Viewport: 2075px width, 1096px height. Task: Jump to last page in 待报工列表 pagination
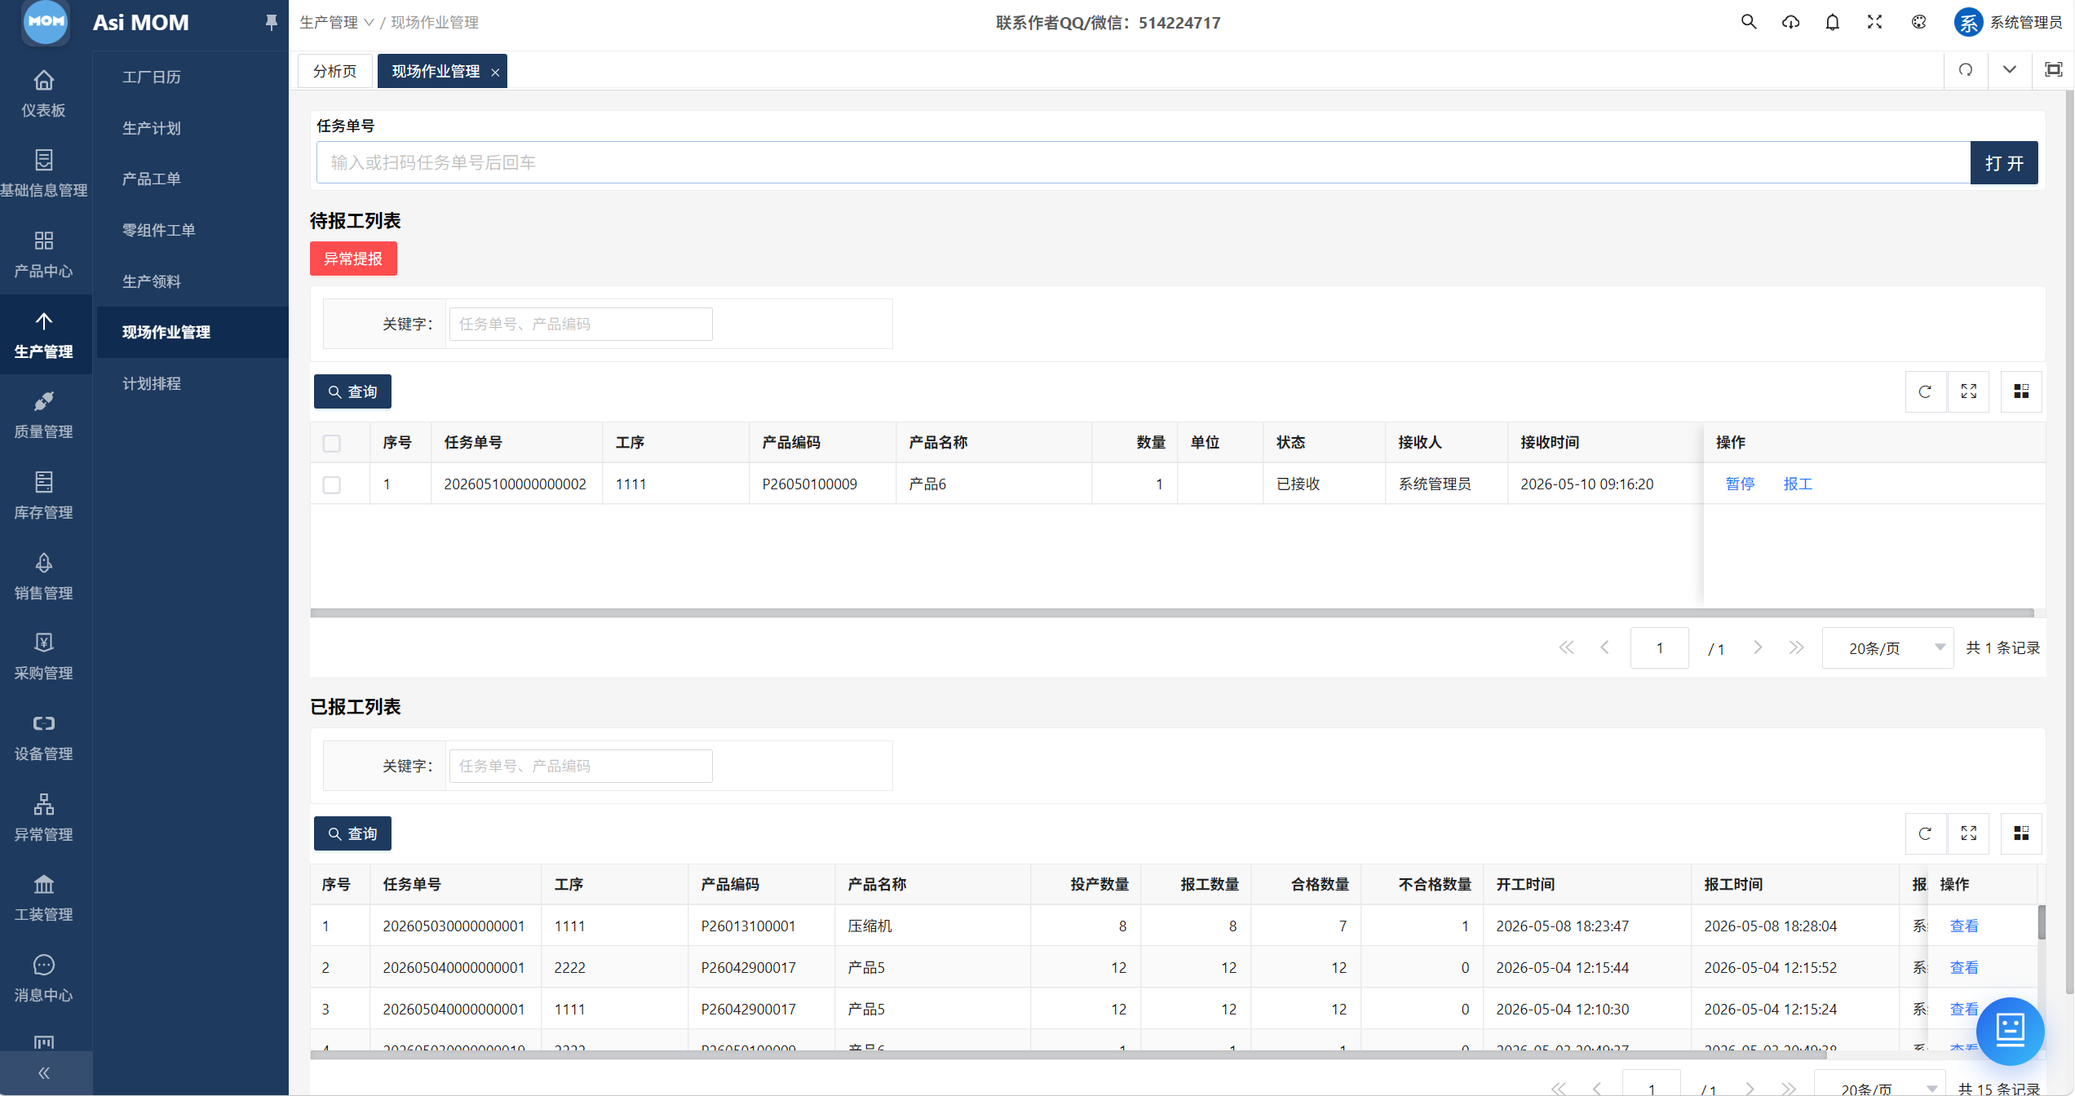pos(1796,647)
